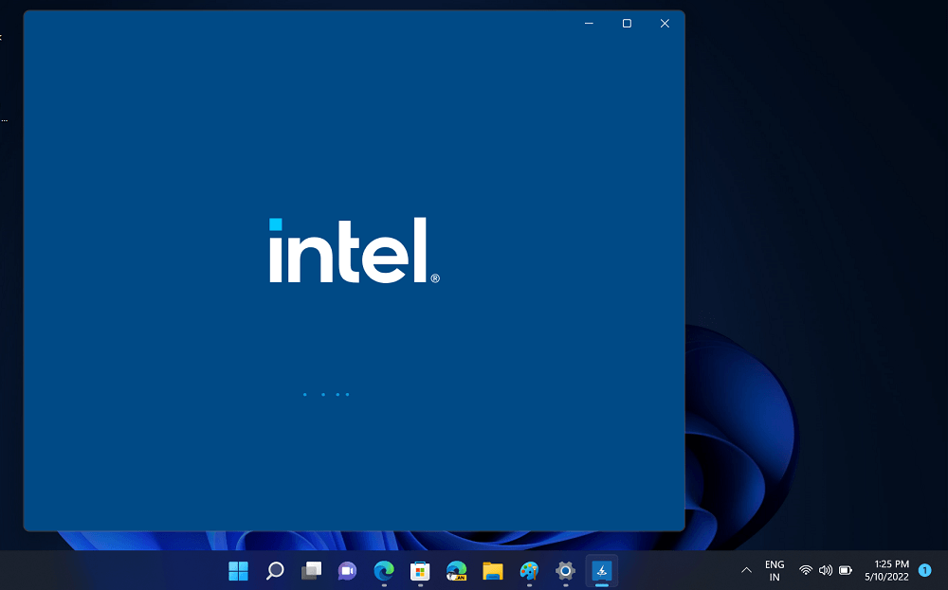Select the active Intel app taskbar icon

click(602, 571)
